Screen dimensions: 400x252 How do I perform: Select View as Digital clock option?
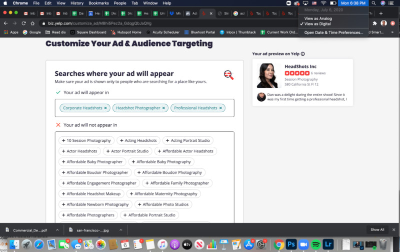tap(317, 24)
